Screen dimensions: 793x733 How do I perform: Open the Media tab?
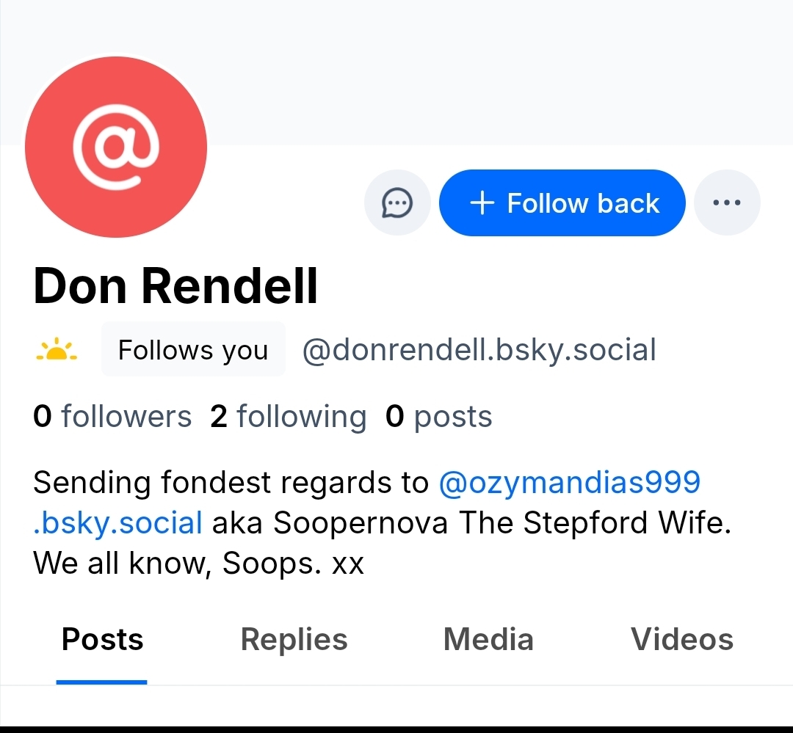point(488,640)
